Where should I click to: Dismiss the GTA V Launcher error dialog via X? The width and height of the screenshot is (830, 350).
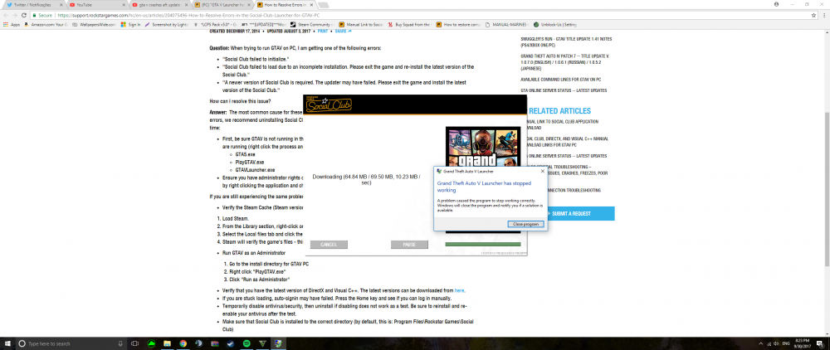[542, 172]
